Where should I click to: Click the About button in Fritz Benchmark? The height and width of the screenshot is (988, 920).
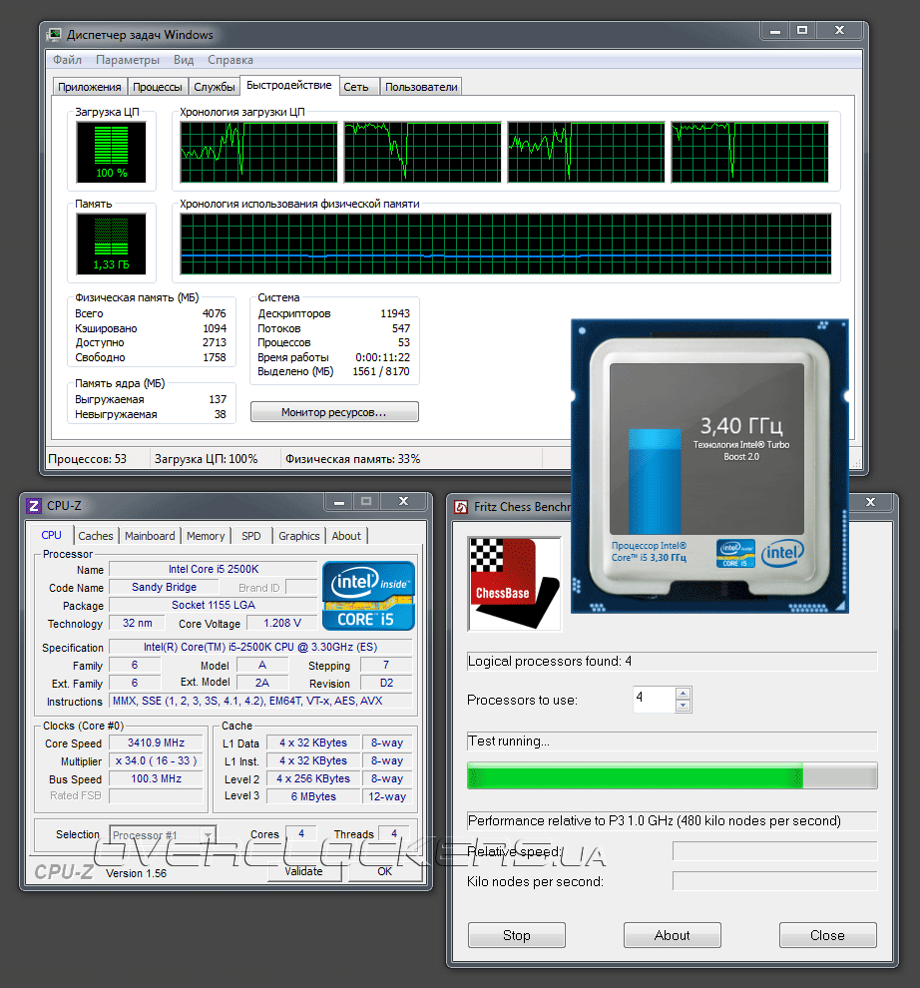[673, 935]
